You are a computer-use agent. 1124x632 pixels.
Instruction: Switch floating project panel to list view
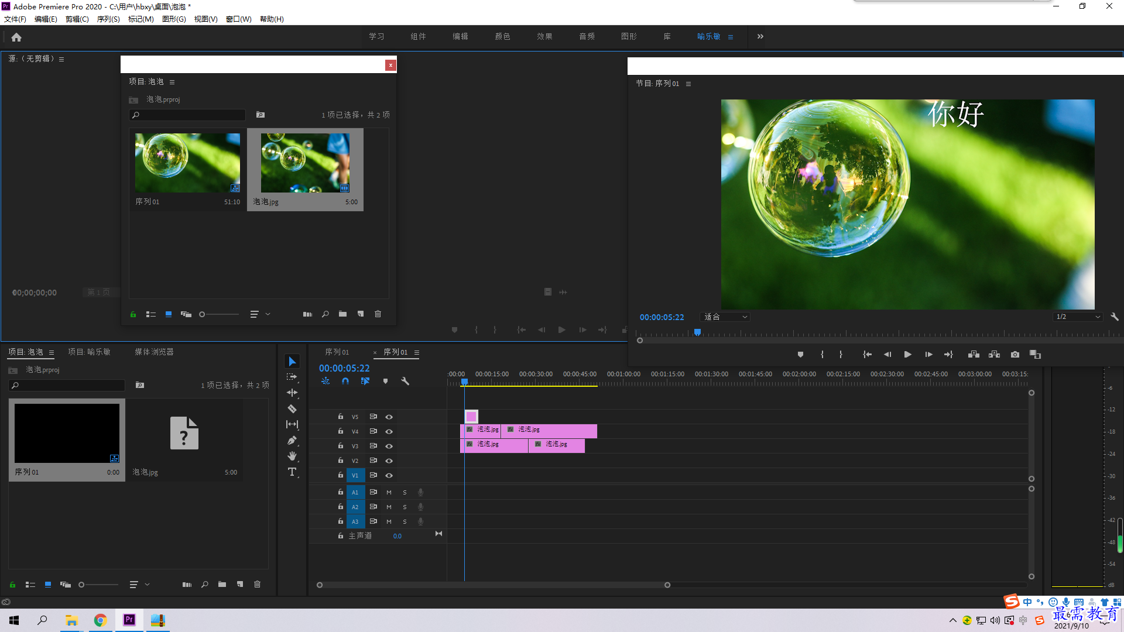click(x=150, y=314)
